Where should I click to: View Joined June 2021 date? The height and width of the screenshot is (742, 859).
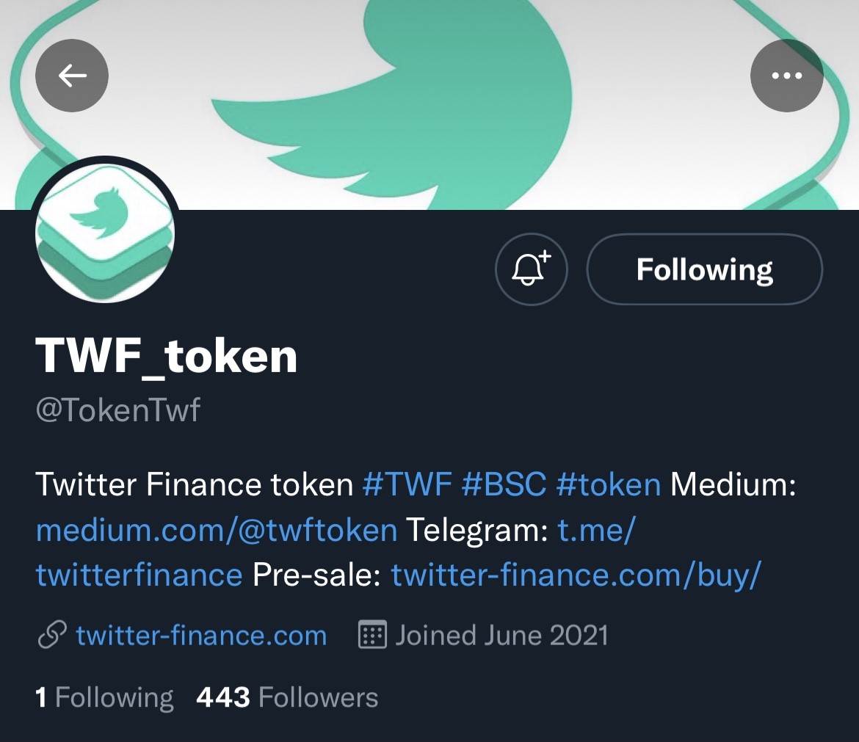click(x=501, y=636)
